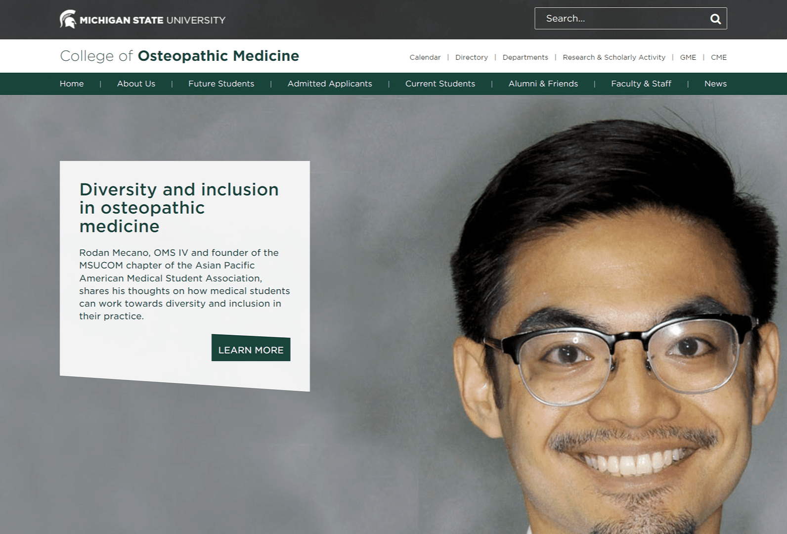Screen dimensions: 787x534
Task: Open the News menu item
Action: point(715,84)
